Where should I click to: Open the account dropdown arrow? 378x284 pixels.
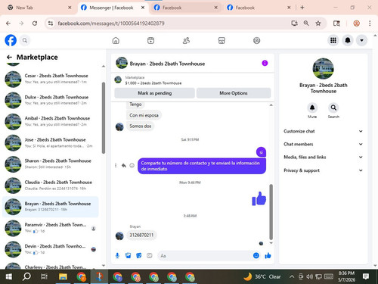361,40
